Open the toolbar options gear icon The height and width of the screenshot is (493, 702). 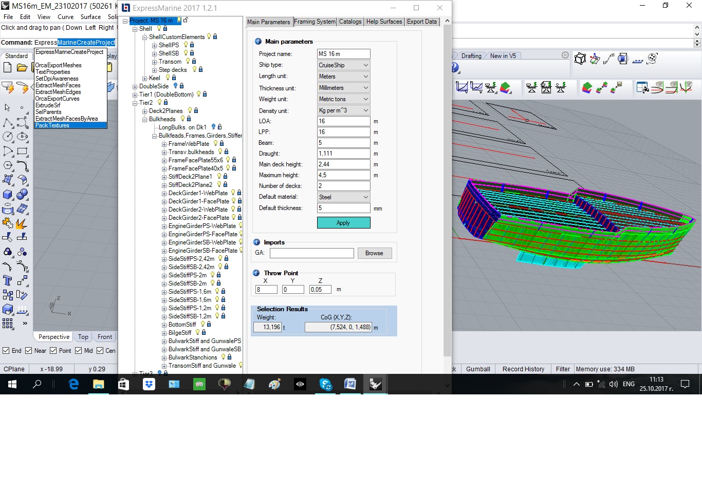pyautogui.click(x=565, y=55)
